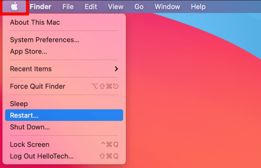Put the Mac to Sleep
This screenshot has width=261, height=168.
[64, 104]
